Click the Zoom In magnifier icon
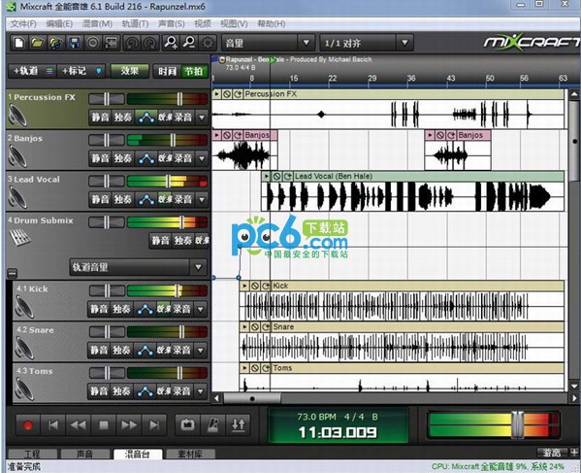 point(171,43)
